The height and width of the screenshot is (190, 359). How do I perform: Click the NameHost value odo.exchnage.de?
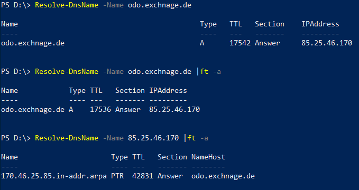coord(223,176)
